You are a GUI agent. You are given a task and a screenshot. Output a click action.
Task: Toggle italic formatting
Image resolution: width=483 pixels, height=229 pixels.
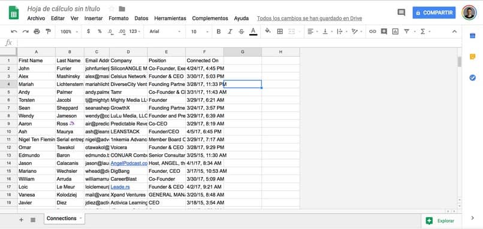point(230,31)
